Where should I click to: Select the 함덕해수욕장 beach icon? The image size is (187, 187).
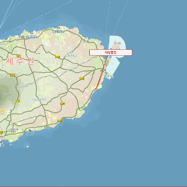pyautogui.click(x=32, y=34)
